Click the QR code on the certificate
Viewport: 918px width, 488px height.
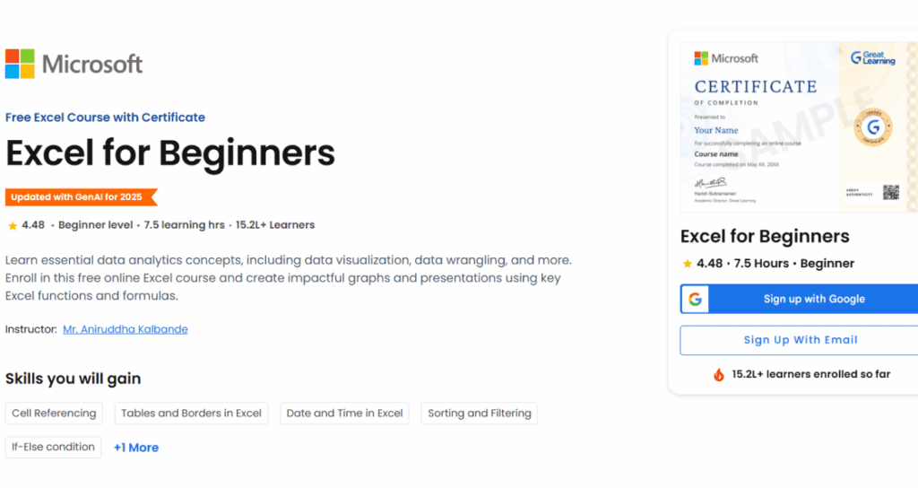pos(890,192)
